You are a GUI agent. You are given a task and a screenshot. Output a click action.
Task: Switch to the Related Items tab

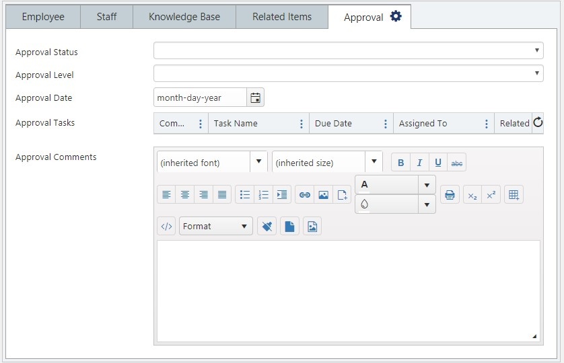pyautogui.click(x=282, y=17)
